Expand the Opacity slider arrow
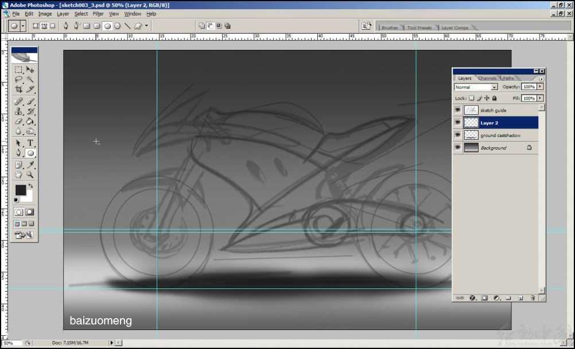 [540, 87]
